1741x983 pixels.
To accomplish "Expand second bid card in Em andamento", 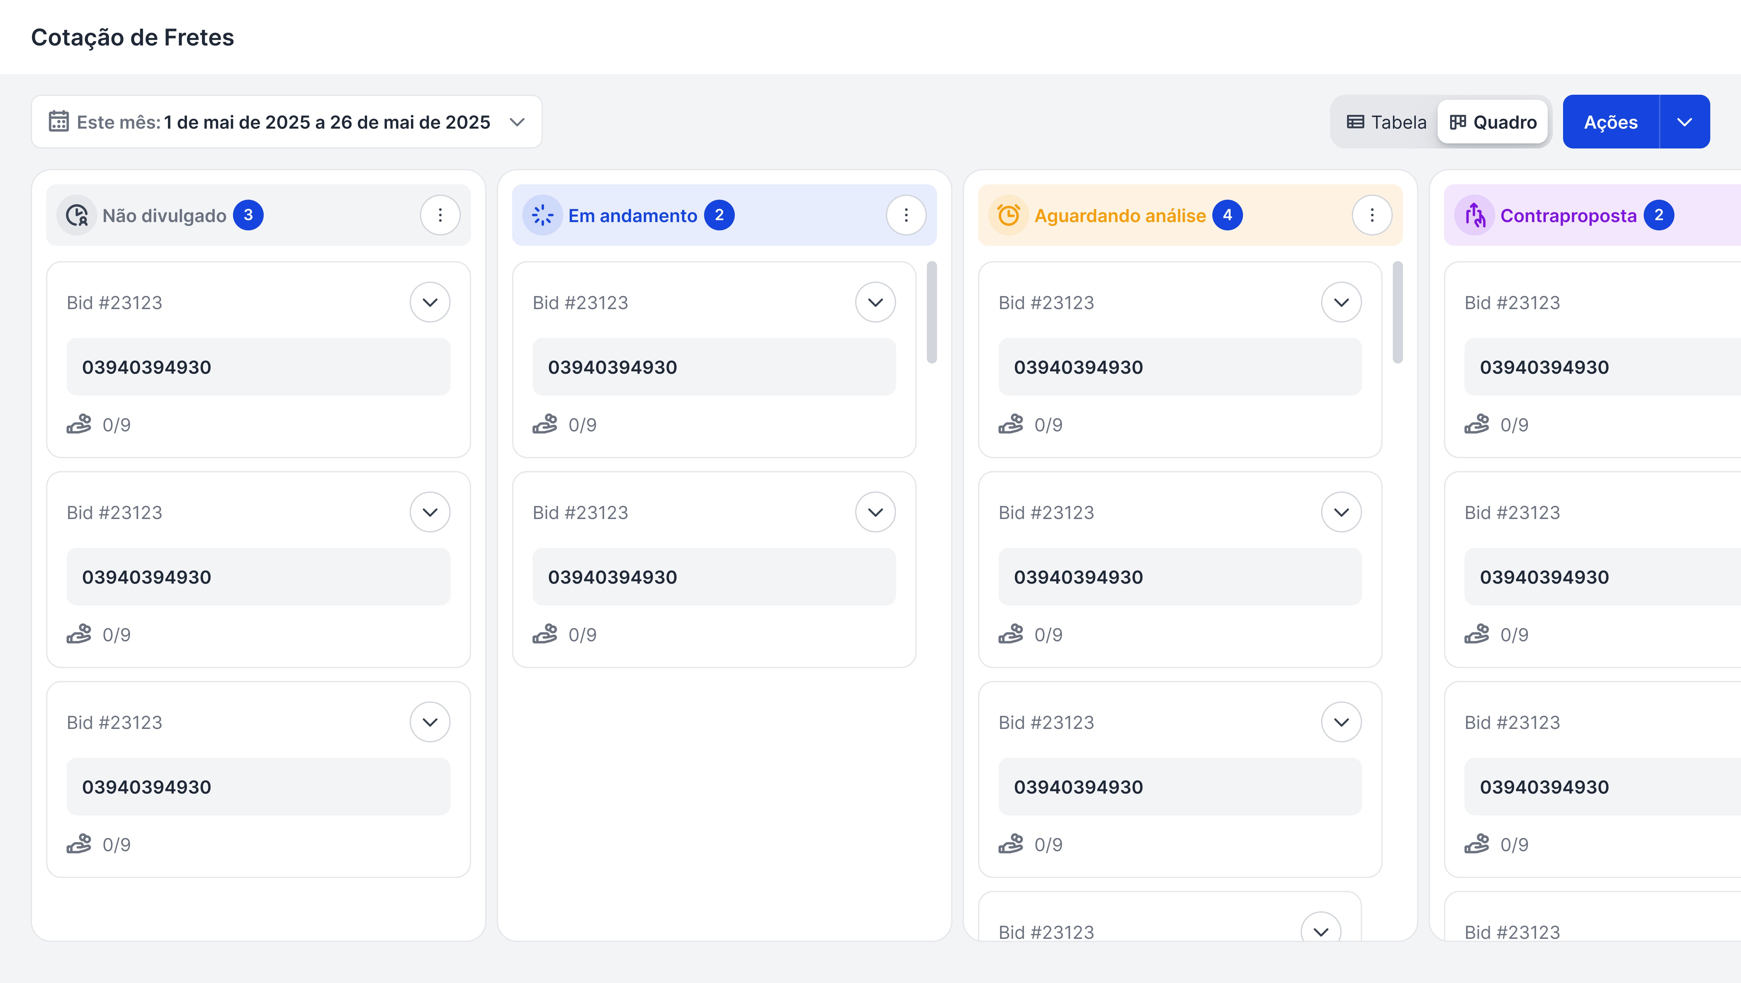I will (x=875, y=512).
